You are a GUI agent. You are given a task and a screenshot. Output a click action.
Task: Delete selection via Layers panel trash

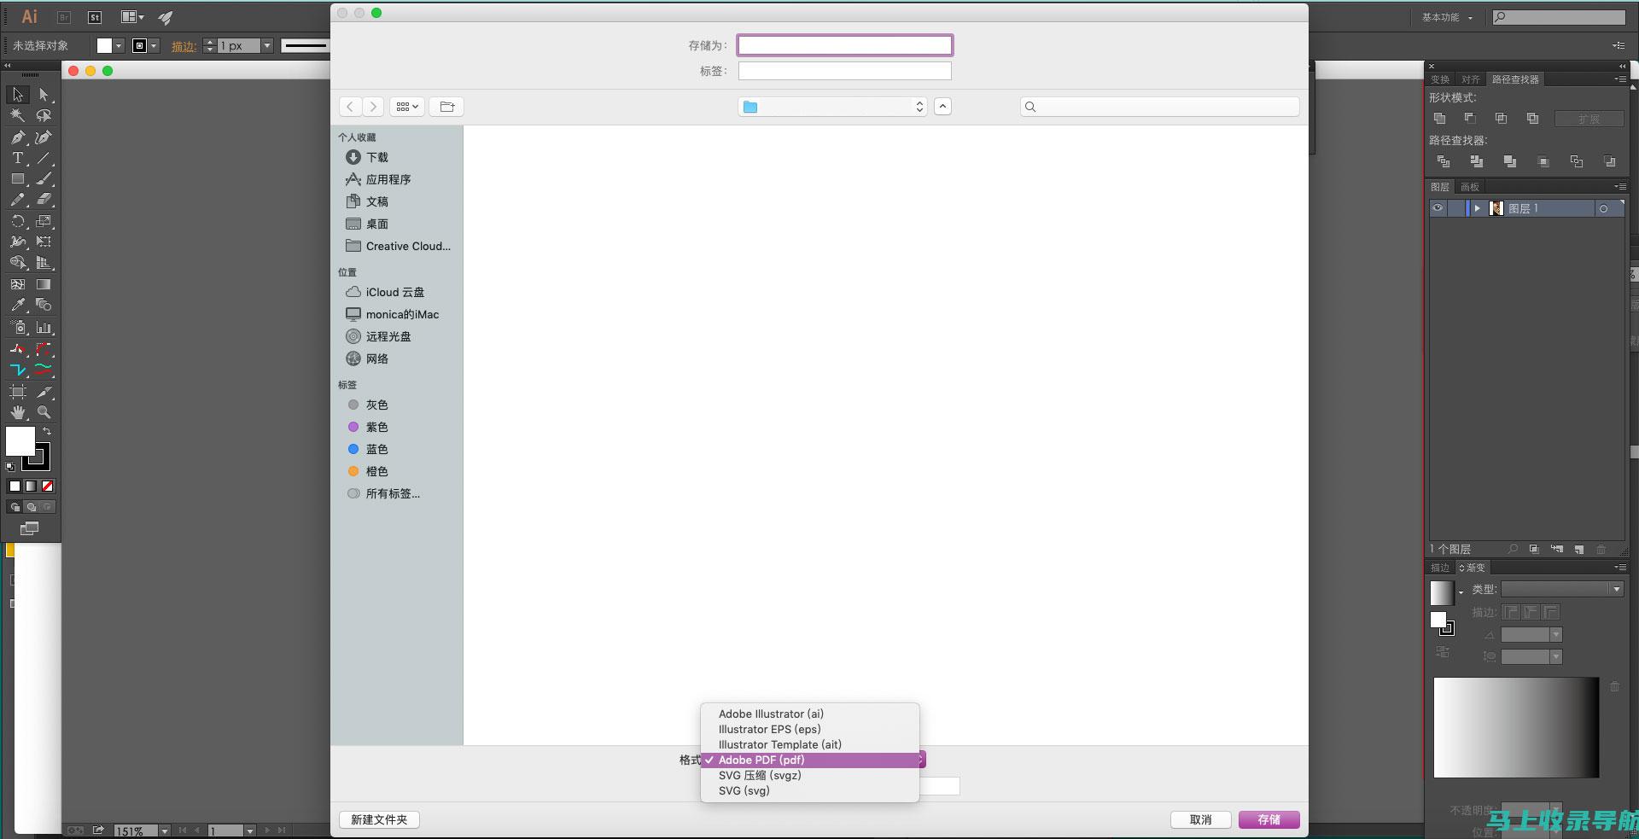1601,550
